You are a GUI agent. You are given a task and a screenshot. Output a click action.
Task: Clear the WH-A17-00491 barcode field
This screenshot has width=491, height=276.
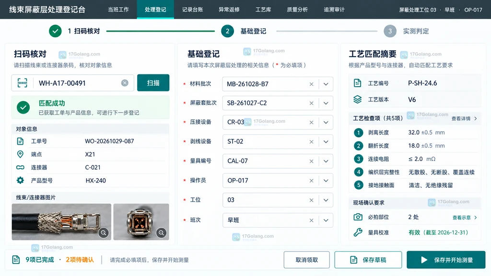click(125, 83)
